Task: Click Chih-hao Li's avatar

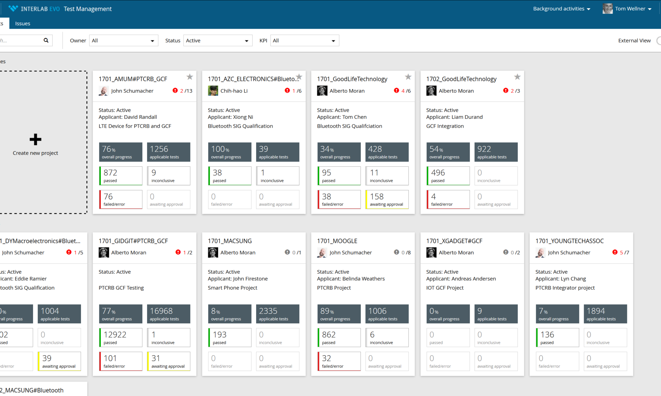Action: pos(213,91)
